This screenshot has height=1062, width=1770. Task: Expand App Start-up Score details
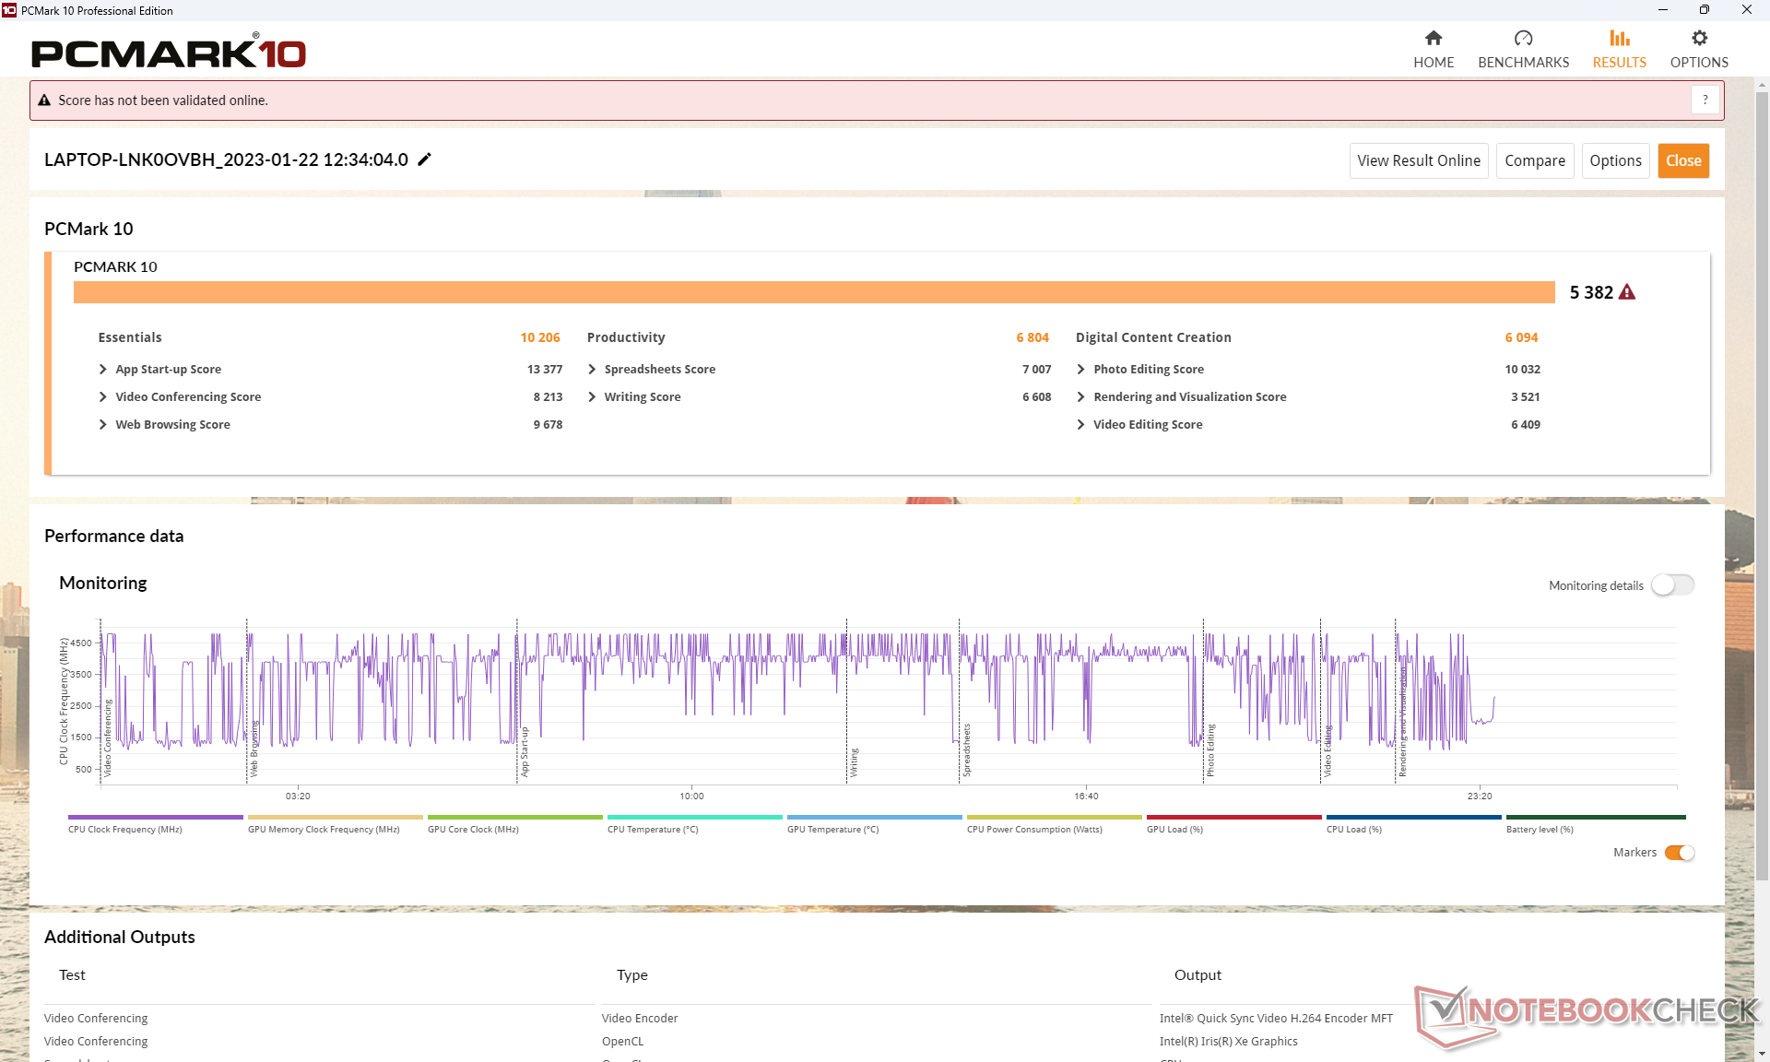(103, 370)
